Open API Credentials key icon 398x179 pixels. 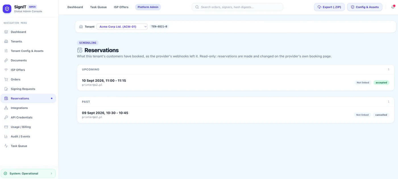click(6, 117)
